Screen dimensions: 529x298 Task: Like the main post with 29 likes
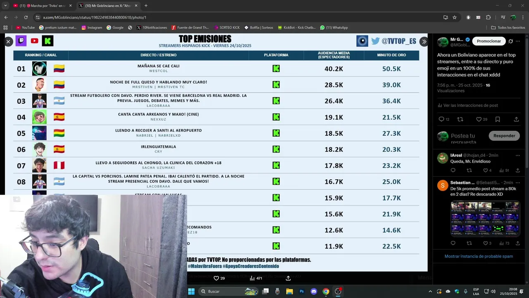tap(481, 119)
